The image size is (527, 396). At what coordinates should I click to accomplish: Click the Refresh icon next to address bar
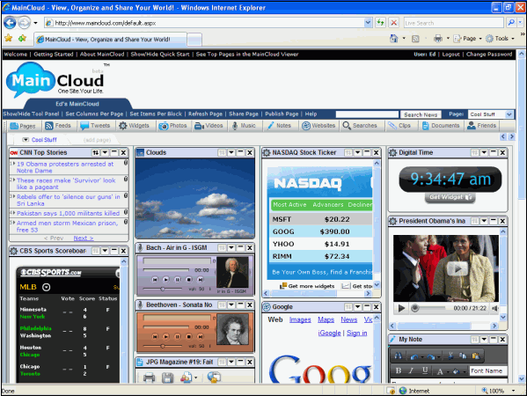click(380, 23)
